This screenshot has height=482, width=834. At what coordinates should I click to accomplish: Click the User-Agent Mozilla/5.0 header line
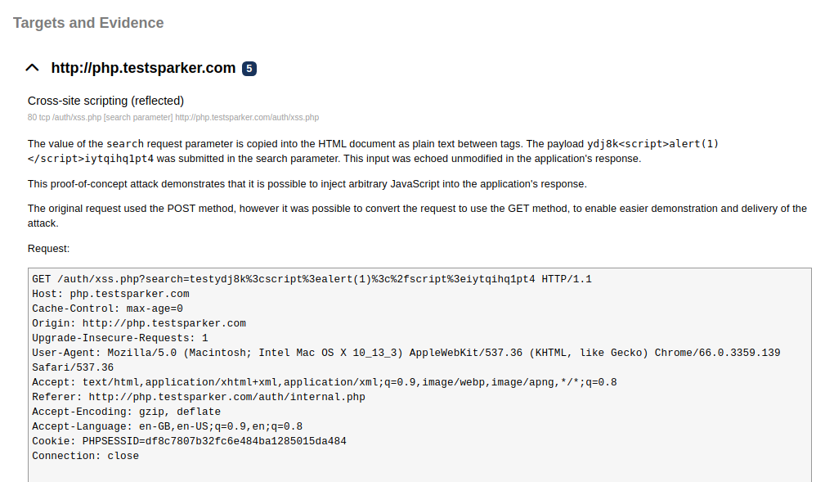pos(406,360)
